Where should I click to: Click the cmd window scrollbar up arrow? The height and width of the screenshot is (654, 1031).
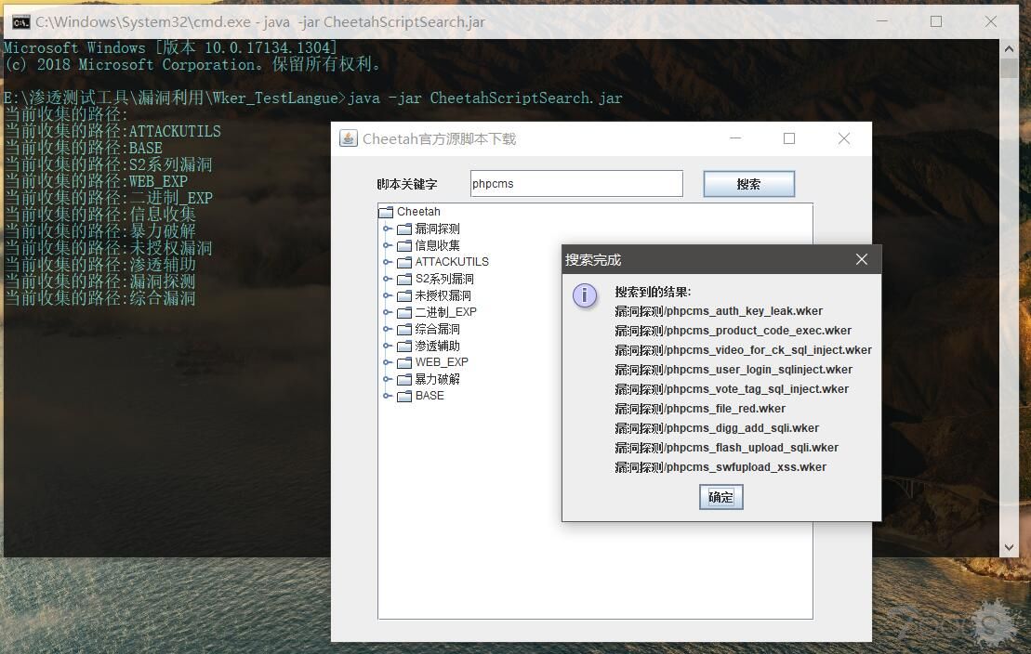[x=1009, y=48]
